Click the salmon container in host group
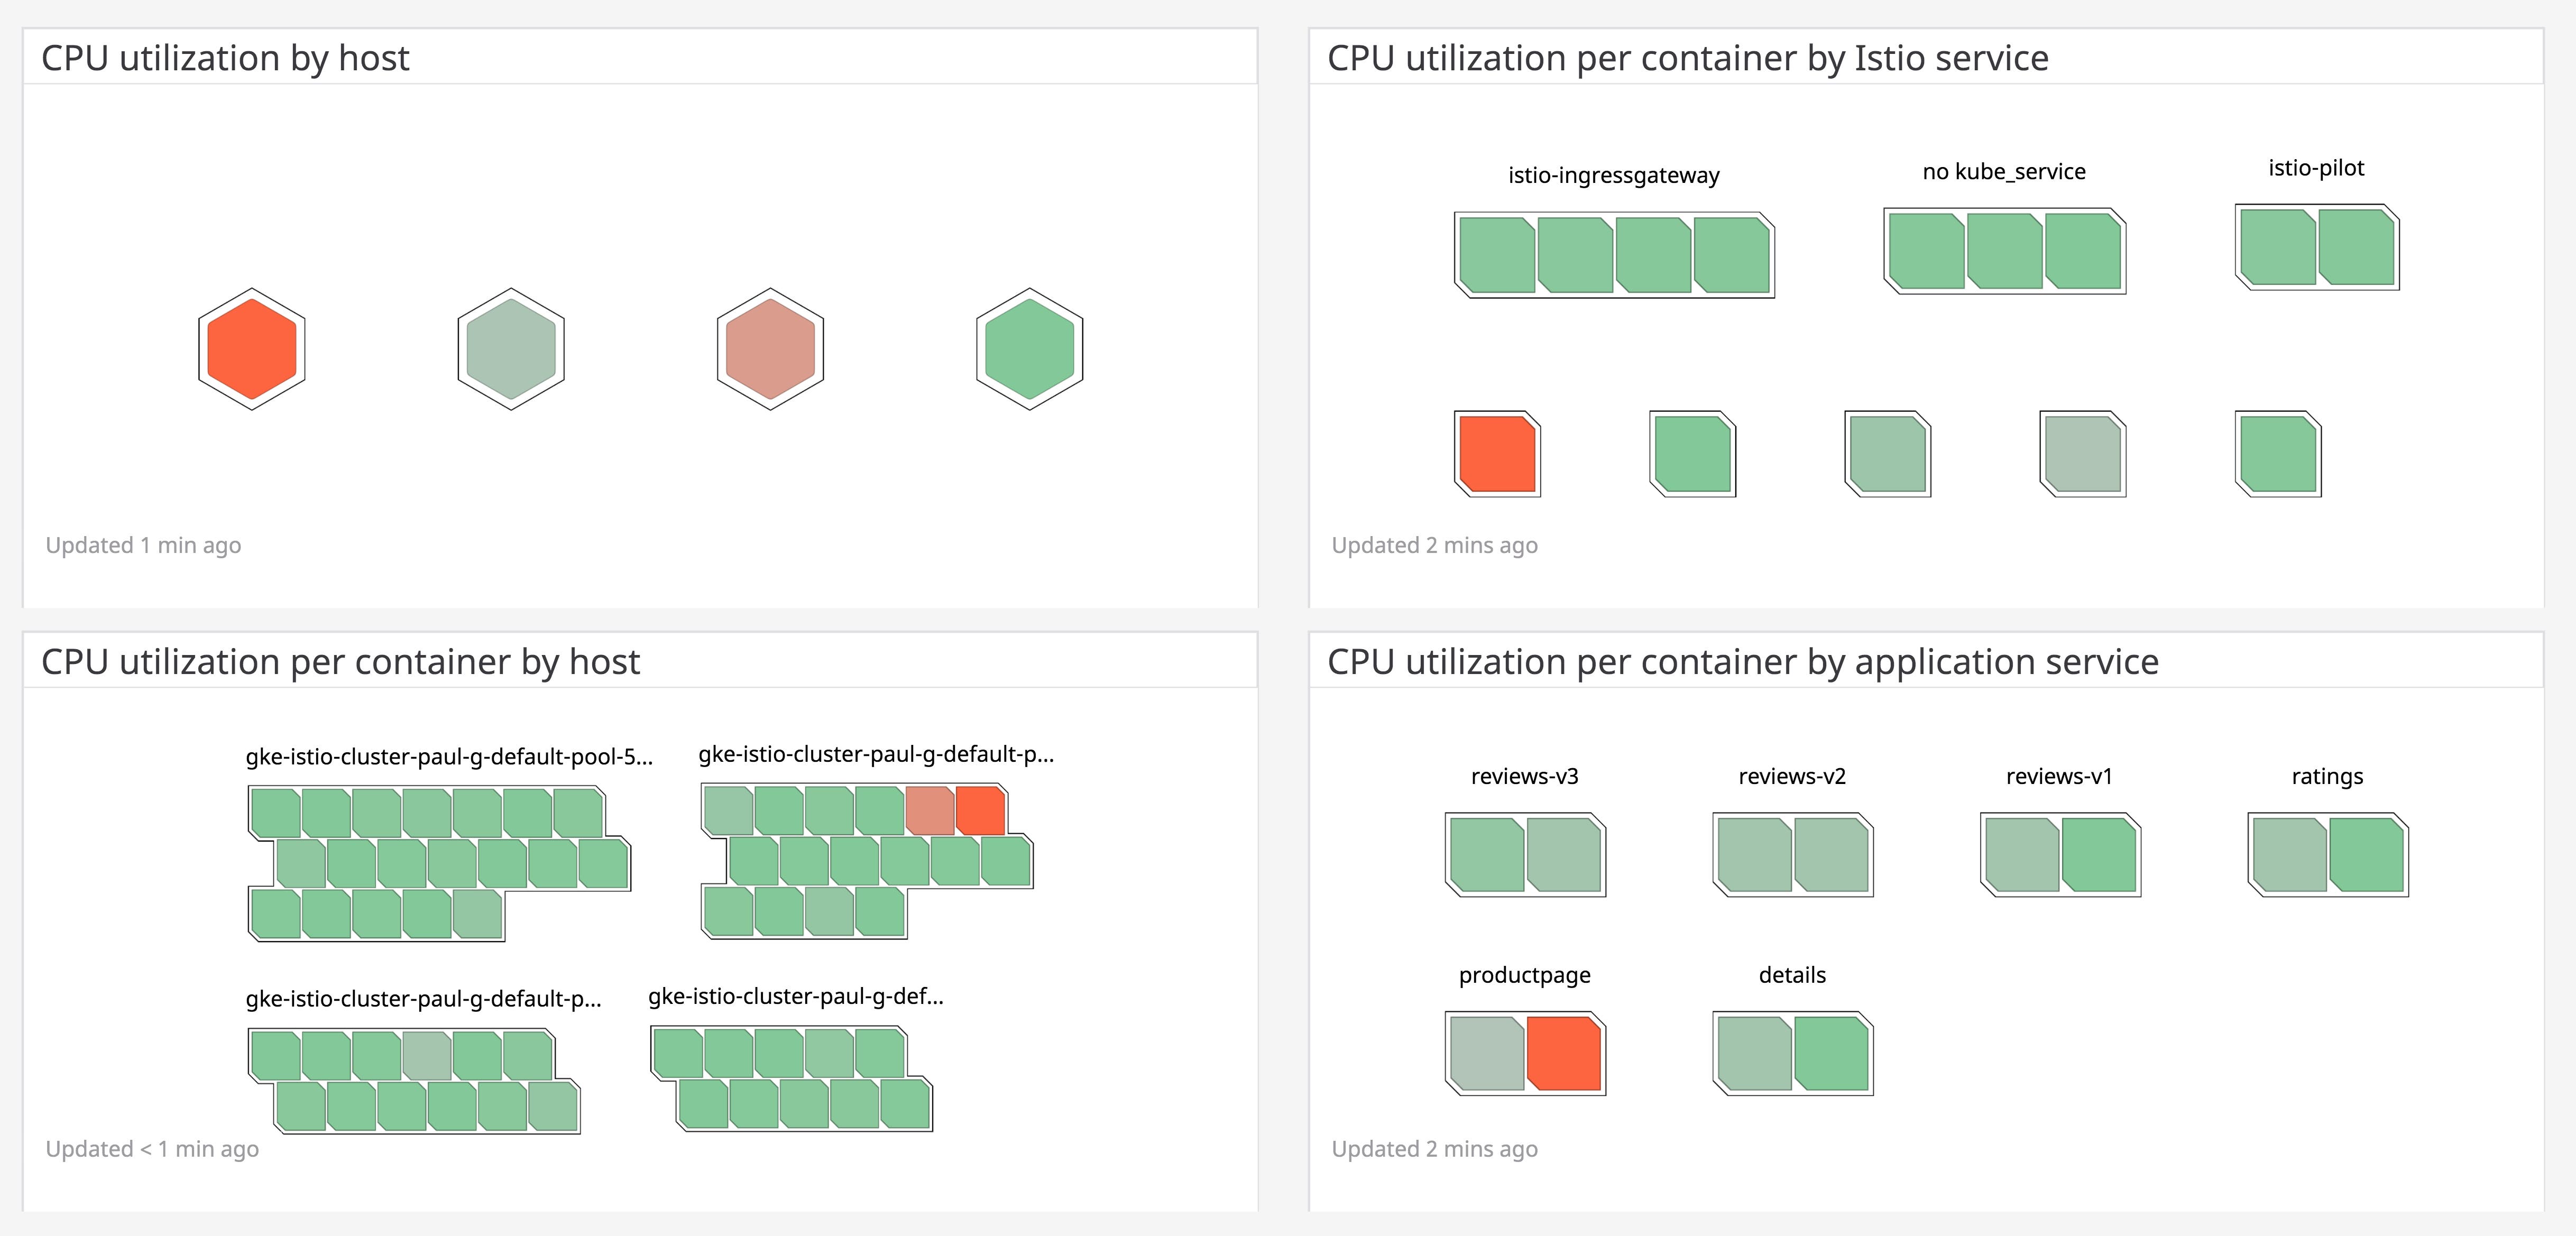This screenshot has width=2576, height=1236. coord(929,810)
